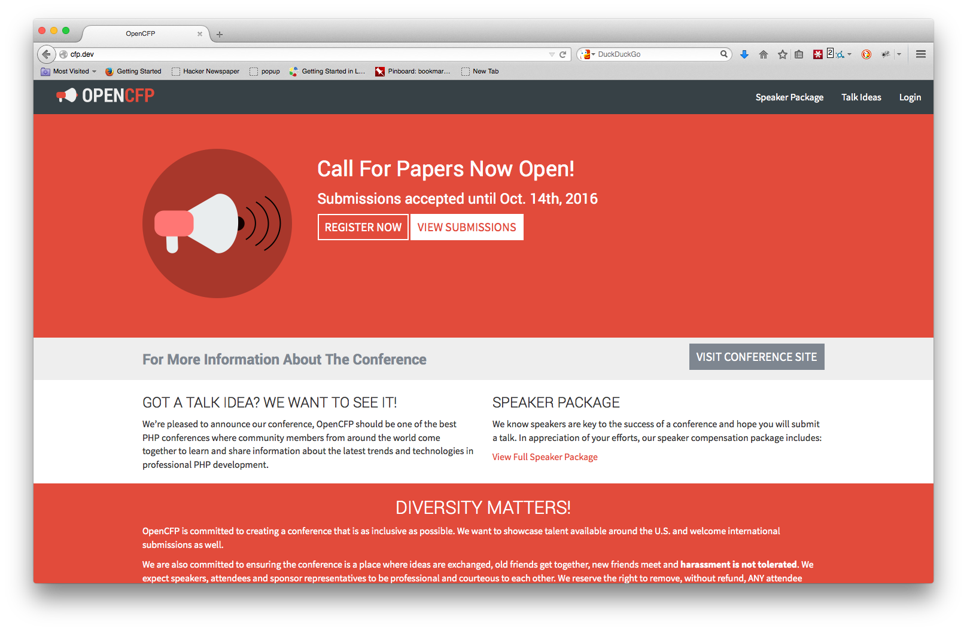Viewport: 967px width, 631px height.
Task: Bookmark this page with the star icon
Action: (782, 54)
